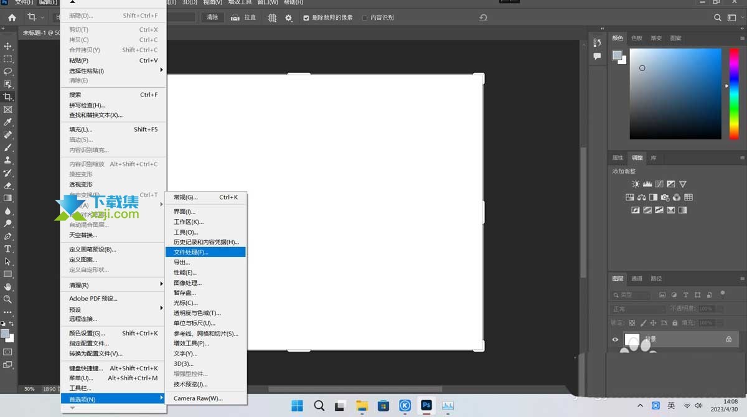Open the crop overlay grid options

point(272,18)
